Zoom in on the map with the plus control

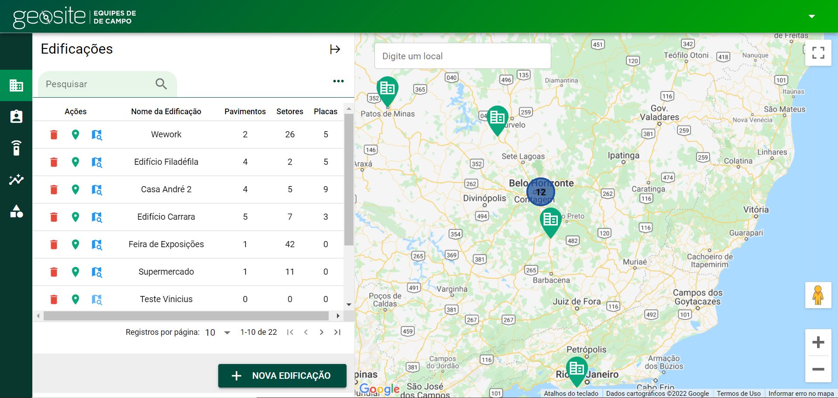coord(818,341)
